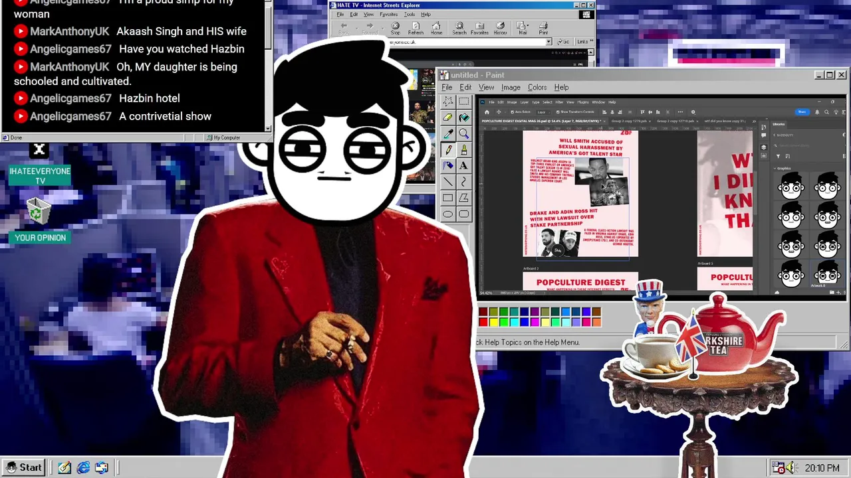The height and width of the screenshot is (478, 851).
Task: Choose the Line tool in Paint
Action: click(x=448, y=182)
